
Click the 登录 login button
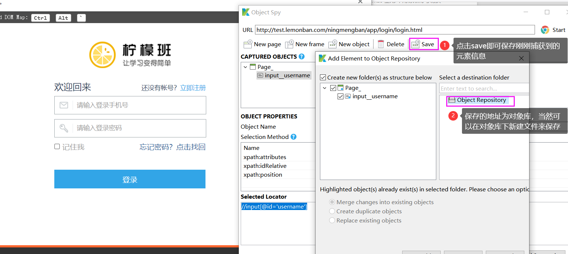tap(130, 179)
